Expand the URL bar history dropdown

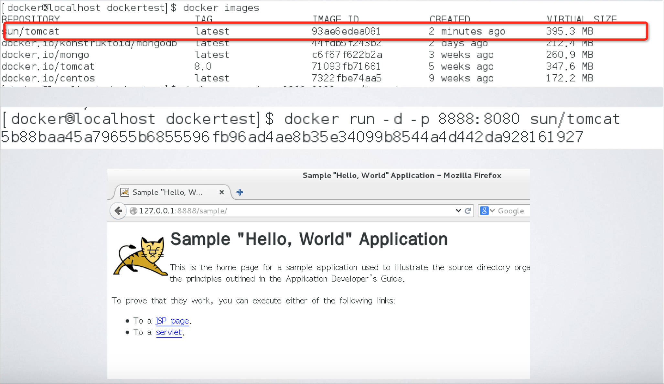pyautogui.click(x=458, y=211)
